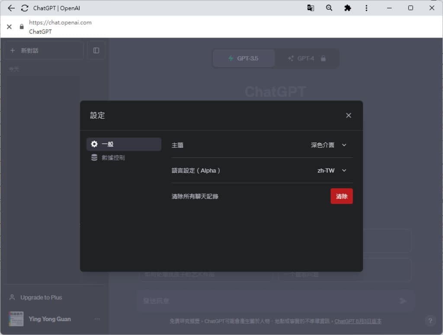
Task: Open the ChatGPT version link in footer
Action: click(358, 321)
